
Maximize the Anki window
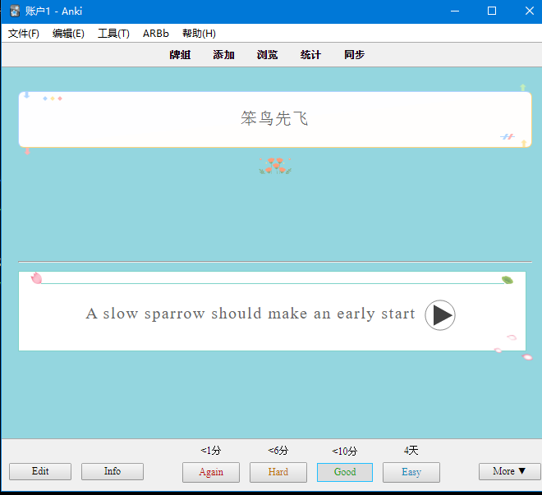[492, 11]
